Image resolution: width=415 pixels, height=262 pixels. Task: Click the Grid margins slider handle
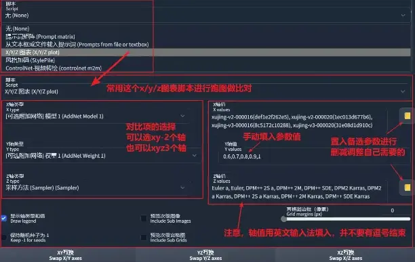coord(283,219)
